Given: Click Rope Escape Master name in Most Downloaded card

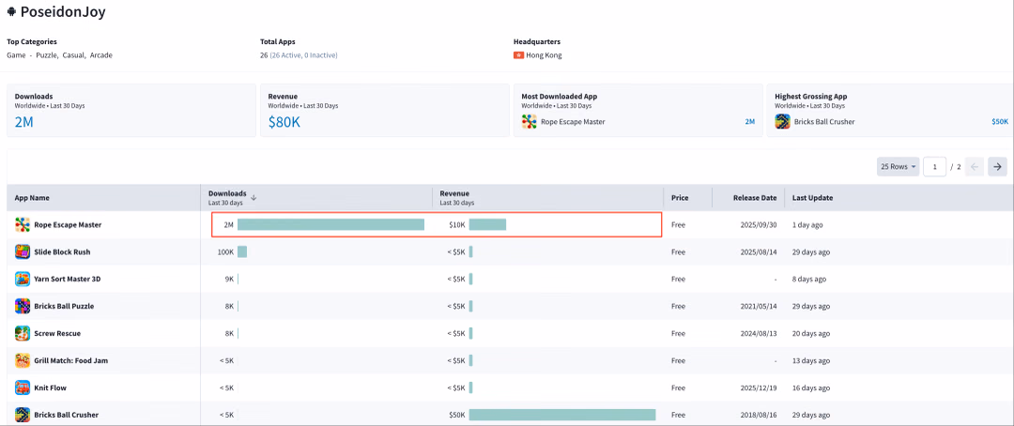Looking at the screenshot, I should (573, 122).
